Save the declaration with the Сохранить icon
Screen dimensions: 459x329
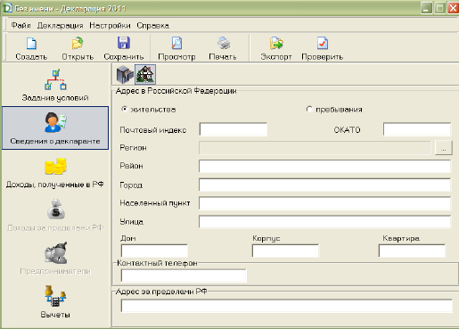(124, 43)
